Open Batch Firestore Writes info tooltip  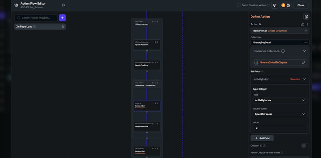(268, 5)
